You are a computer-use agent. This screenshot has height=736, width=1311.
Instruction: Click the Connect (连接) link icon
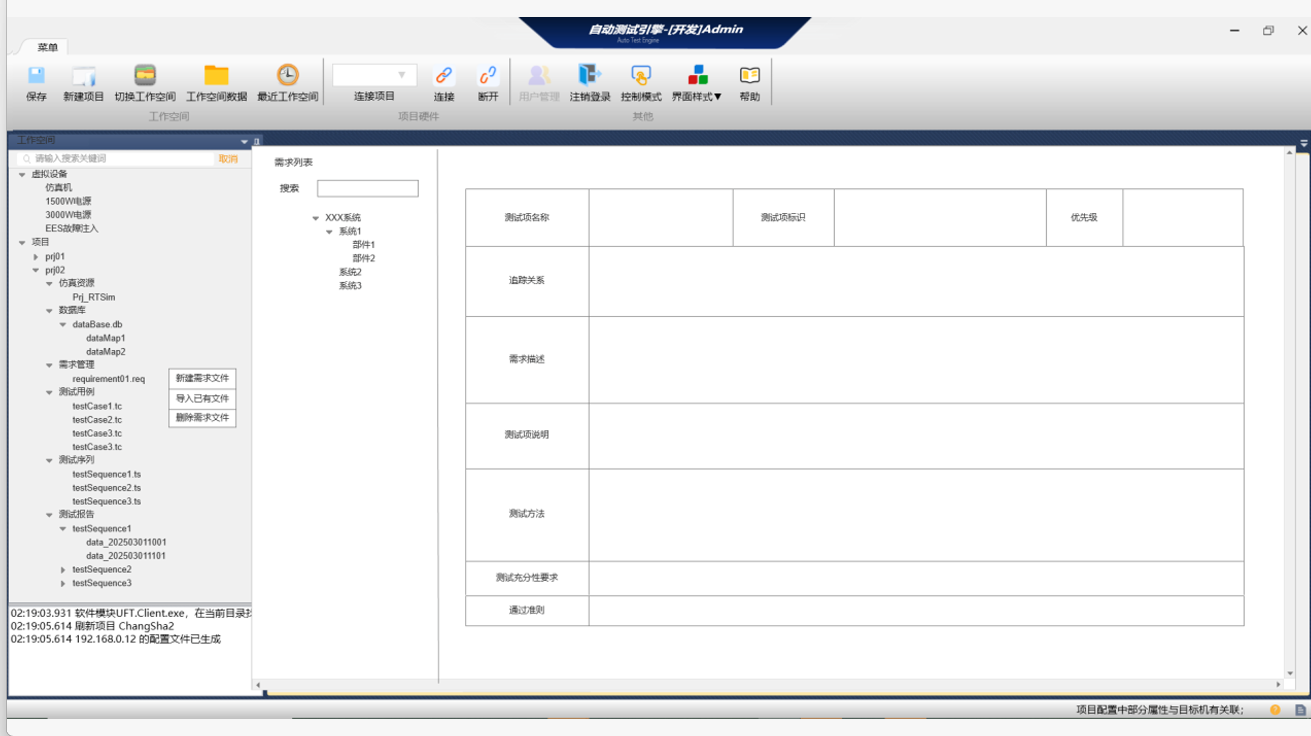coord(444,76)
